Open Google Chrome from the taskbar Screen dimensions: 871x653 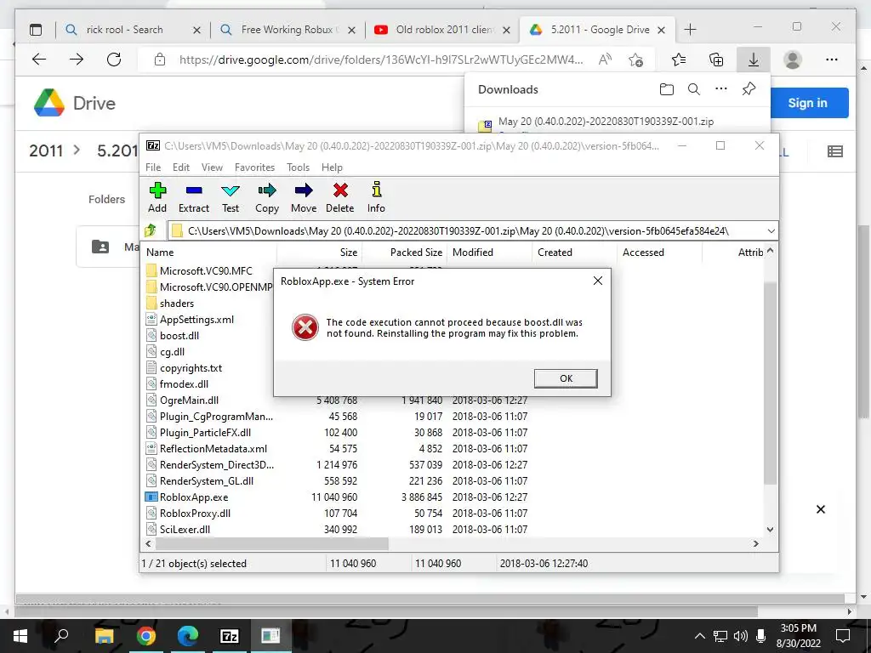tap(146, 636)
